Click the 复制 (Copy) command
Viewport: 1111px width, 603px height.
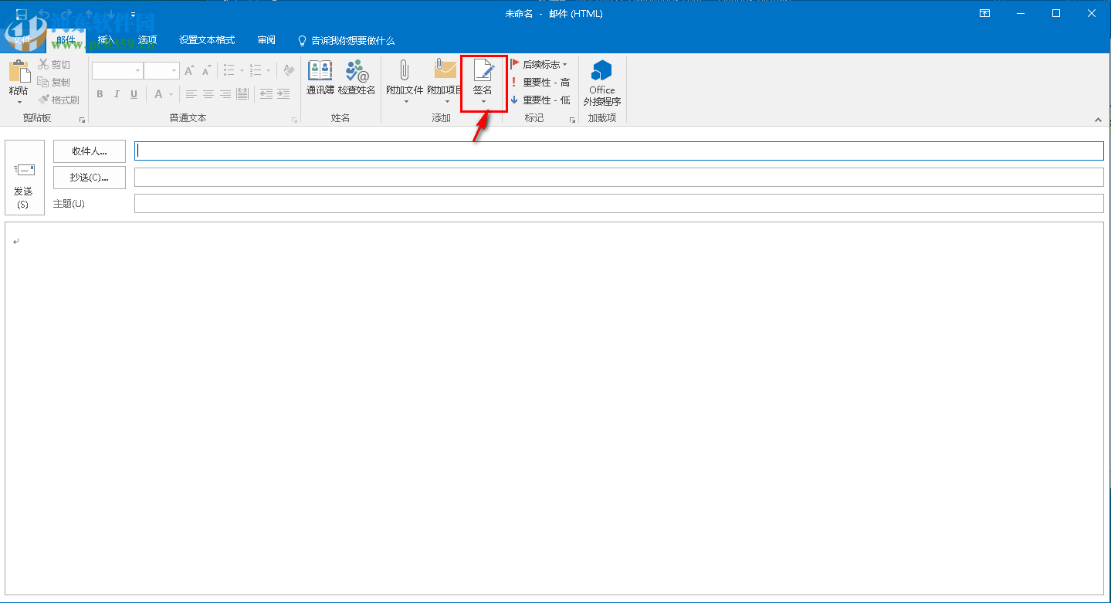54,82
